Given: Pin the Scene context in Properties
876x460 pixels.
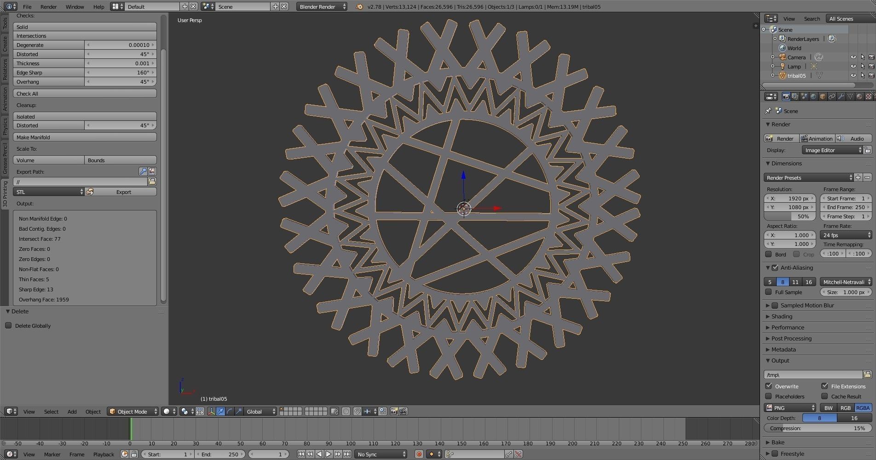Looking at the screenshot, I should (x=768, y=111).
